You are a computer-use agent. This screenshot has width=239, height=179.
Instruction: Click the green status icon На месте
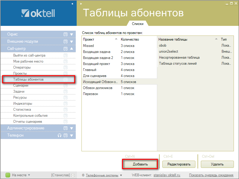click(8, 175)
